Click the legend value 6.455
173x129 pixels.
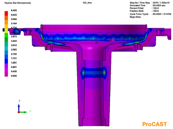coord(14,10)
